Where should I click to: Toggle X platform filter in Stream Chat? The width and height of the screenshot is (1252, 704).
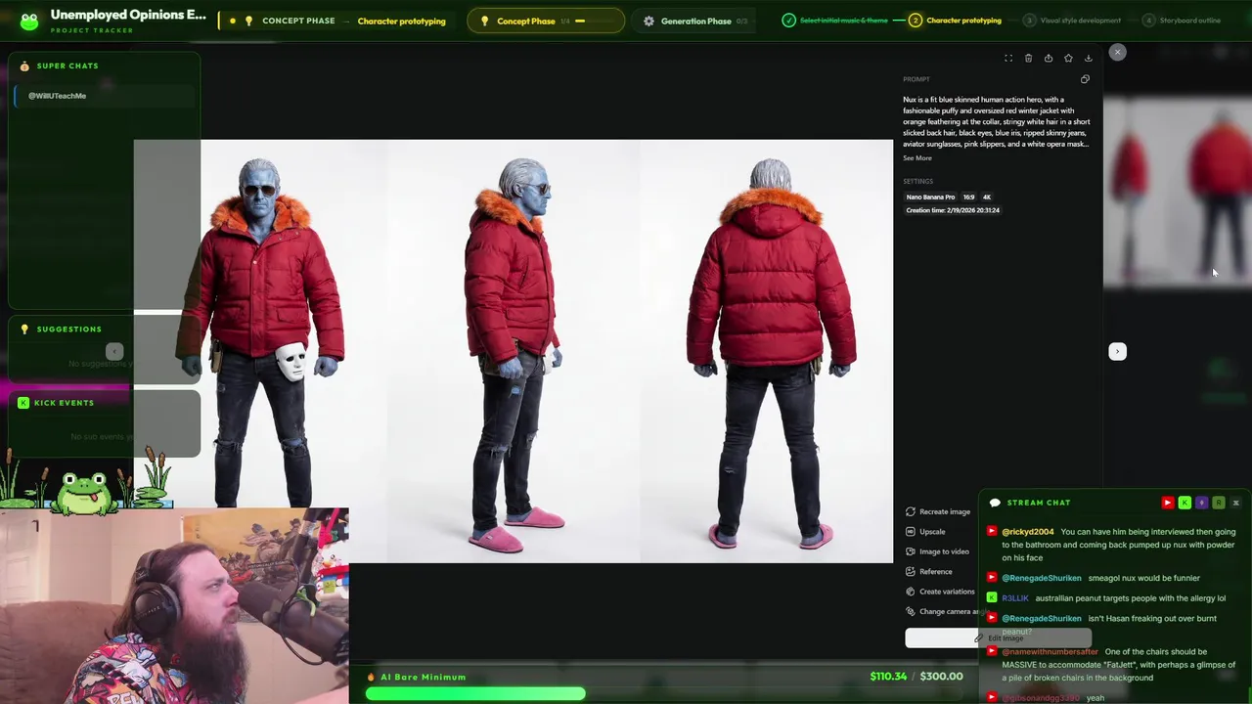tap(1235, 503)
